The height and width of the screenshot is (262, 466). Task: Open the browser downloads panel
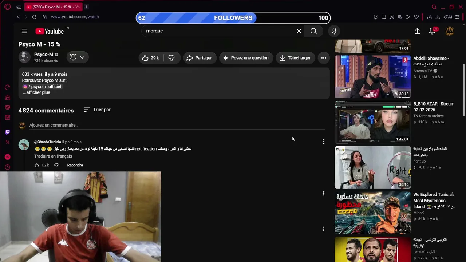tap(438, 17)
